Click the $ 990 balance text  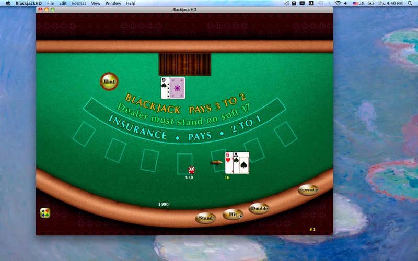click(164, 204)
